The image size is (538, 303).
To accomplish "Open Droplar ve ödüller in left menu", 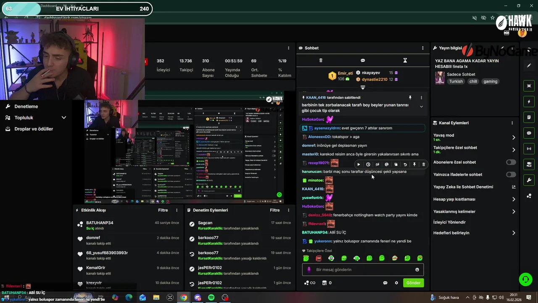I will click(34, 129).
